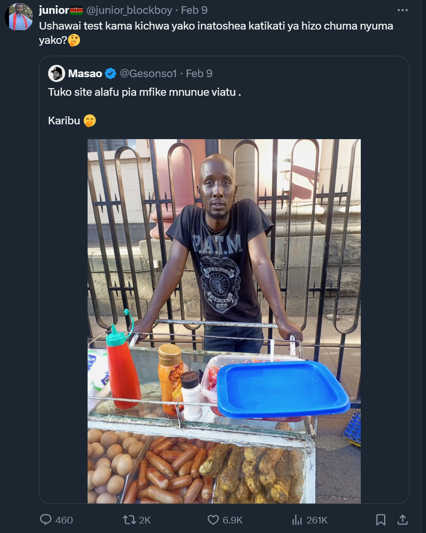Screen dimensions: 426x533
Task: Open the quoted tweet's Feb 9 date
Action: click(x=199, y=73)
